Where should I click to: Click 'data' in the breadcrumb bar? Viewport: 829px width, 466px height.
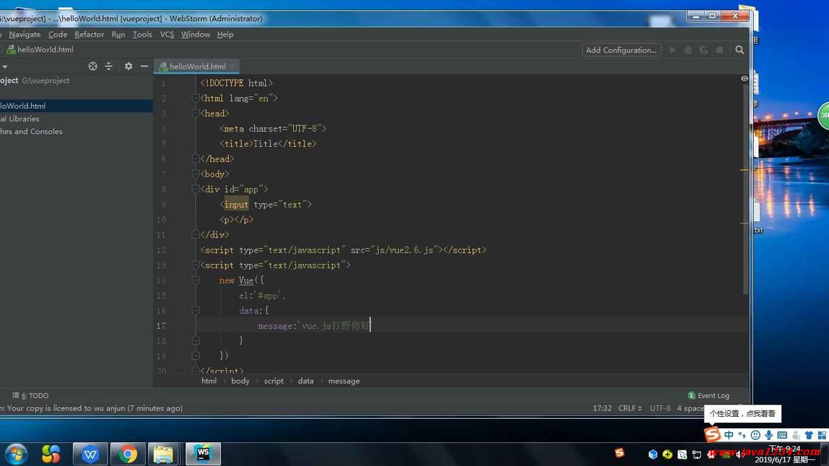click(x=306, y=381)
